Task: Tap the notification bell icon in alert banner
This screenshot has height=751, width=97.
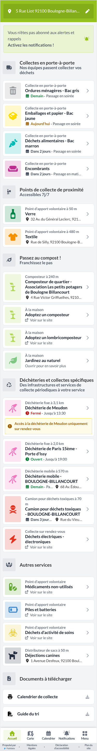Action: point(87,39)
